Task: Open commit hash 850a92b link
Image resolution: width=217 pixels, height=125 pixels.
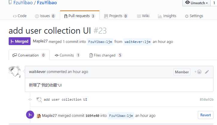Action: 207,99
